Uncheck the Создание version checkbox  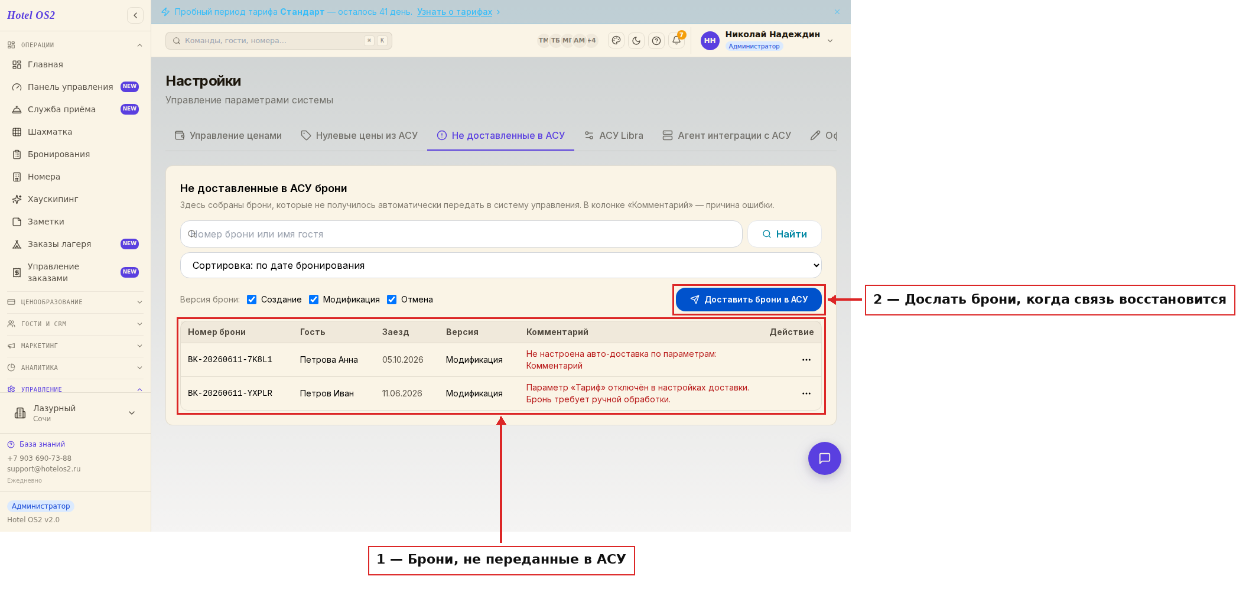tap(252, 300)
